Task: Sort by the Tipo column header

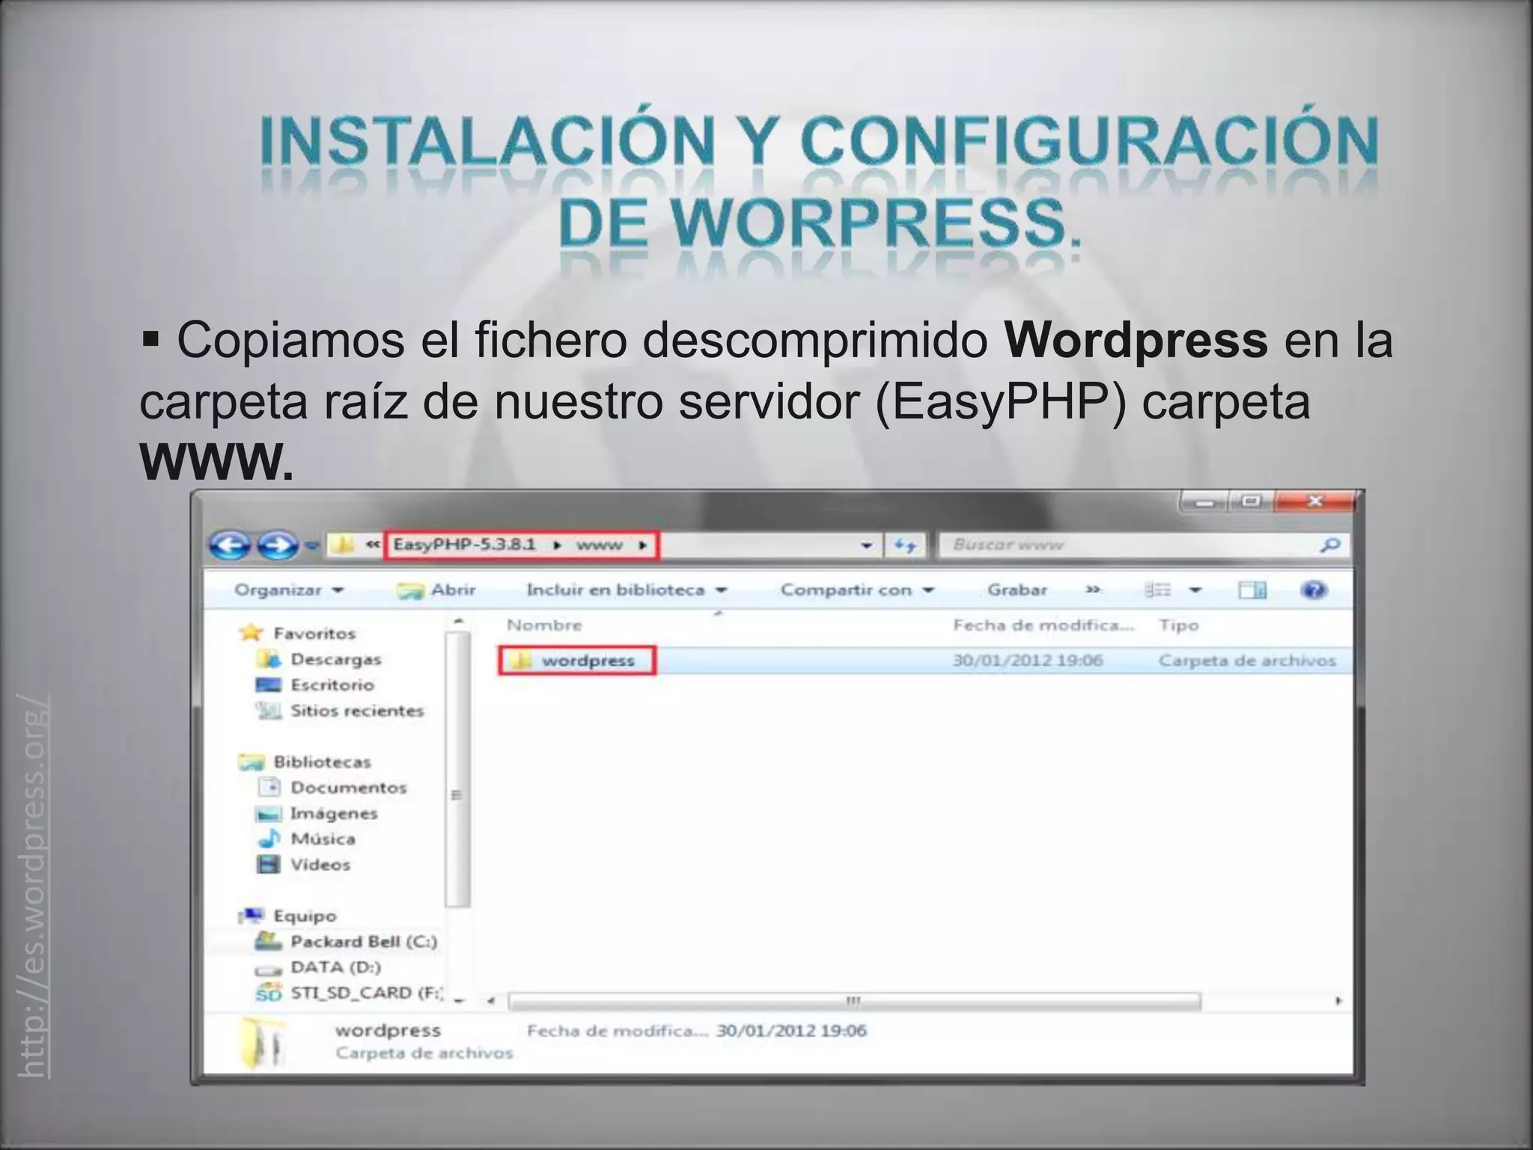Action: 1179,625
